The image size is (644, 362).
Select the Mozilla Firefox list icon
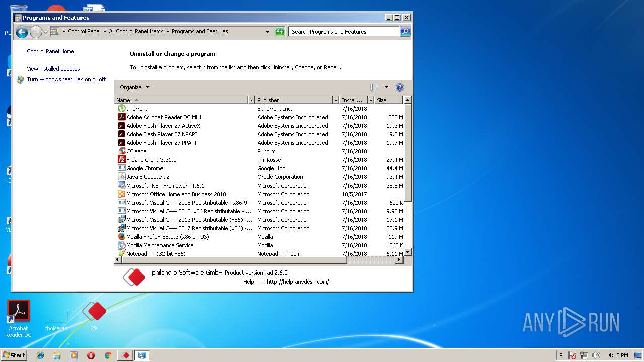tap(121, 237)
